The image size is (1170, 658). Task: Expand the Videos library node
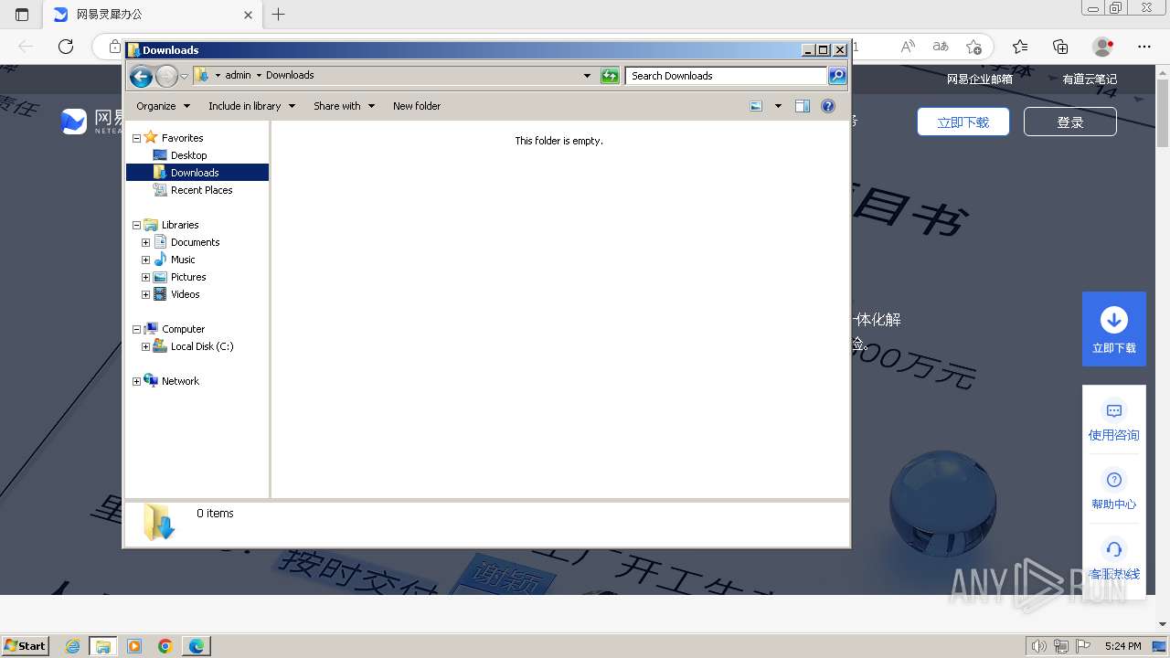tap(145, 294)
